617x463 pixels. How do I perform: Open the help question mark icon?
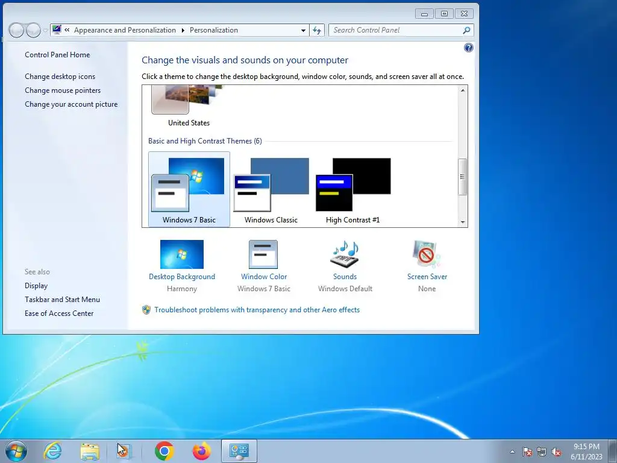[x=468, y=48]
